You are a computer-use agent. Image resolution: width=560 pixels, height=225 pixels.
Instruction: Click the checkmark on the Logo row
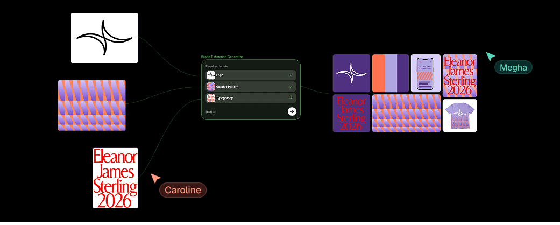291,75
